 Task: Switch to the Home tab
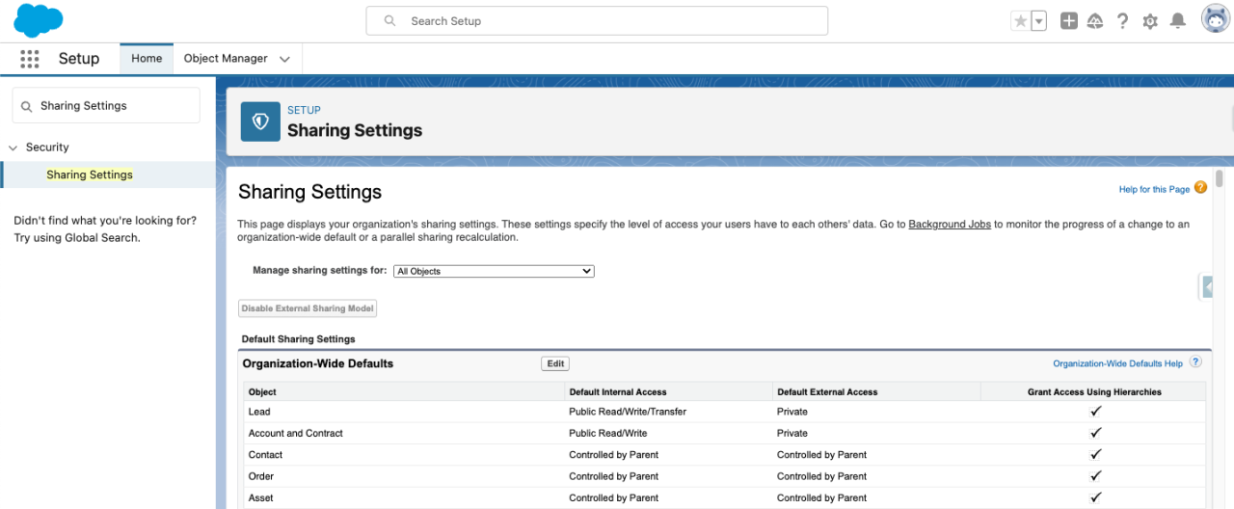tap(147, 59)
